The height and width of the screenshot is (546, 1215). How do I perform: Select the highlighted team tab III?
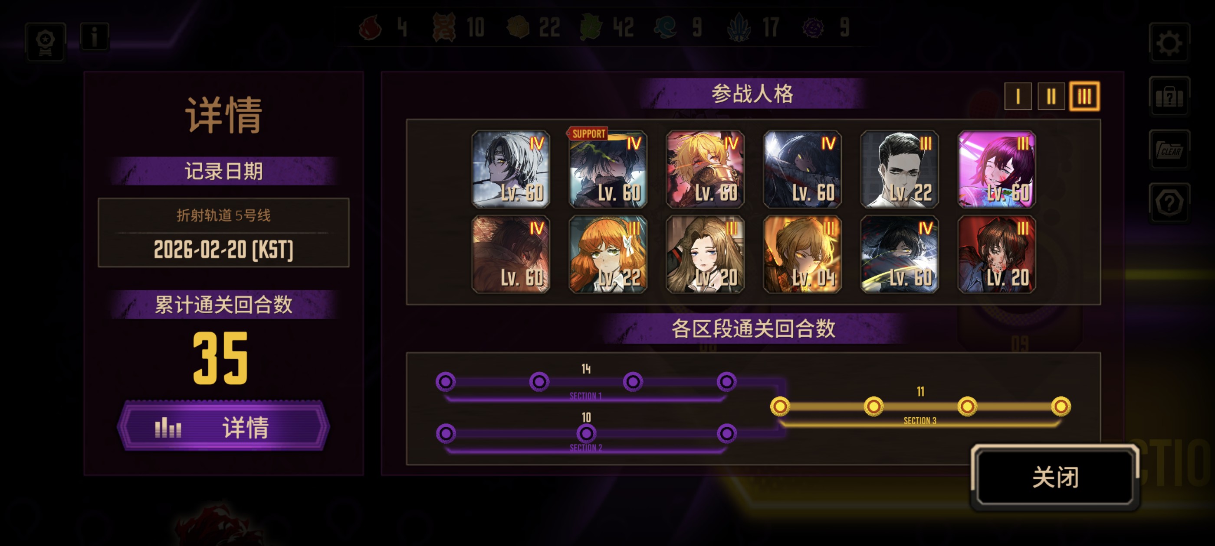pos(1084,97)
